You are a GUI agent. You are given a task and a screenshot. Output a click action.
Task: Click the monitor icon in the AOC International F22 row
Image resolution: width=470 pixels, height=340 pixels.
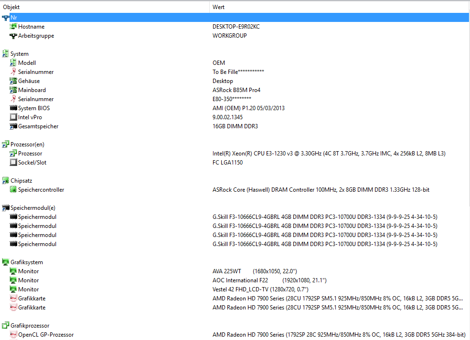tap(13, 280)
